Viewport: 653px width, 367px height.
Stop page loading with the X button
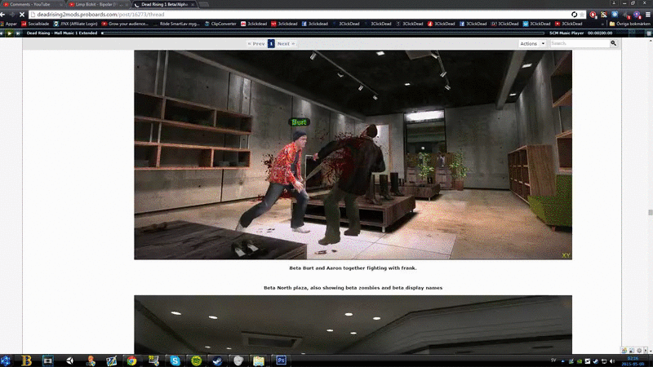point(22,15)
